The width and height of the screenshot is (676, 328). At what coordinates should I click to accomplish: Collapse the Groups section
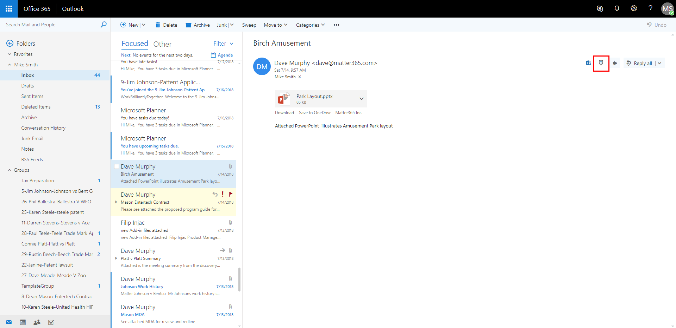coord(10,170)
